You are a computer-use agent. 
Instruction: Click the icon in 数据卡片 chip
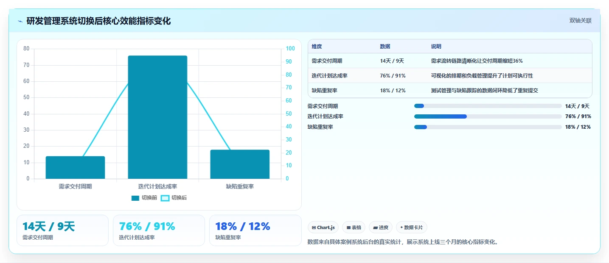coord(401,227)
